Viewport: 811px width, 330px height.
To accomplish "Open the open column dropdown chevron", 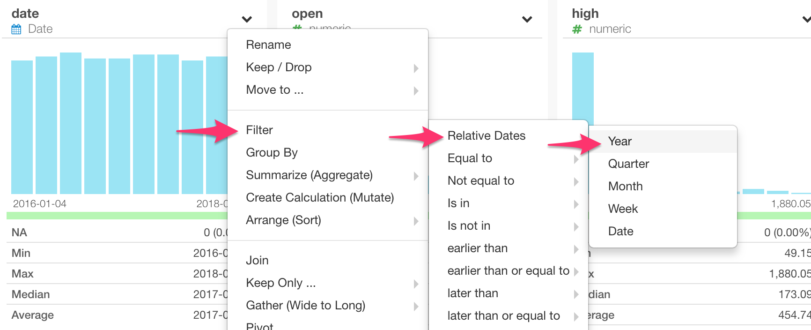I will coord(527,19).
